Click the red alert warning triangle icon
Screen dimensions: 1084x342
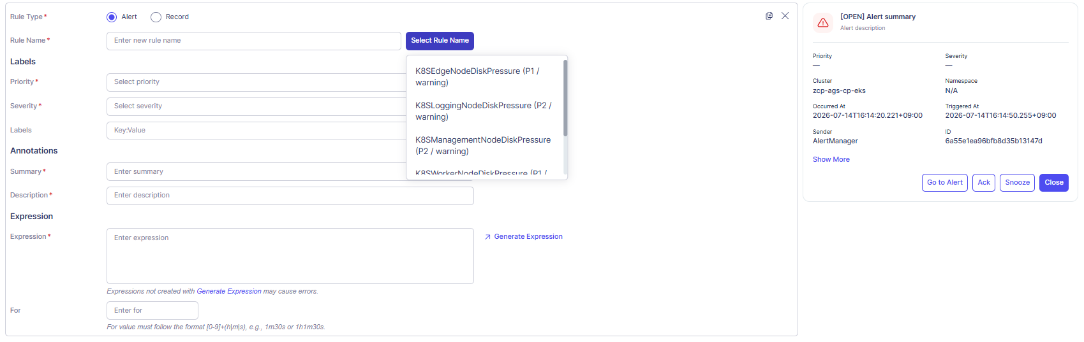823,22
